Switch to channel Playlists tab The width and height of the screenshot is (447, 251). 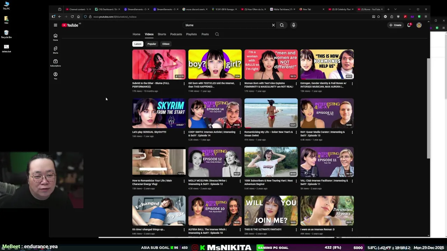(x=191, y=34)
